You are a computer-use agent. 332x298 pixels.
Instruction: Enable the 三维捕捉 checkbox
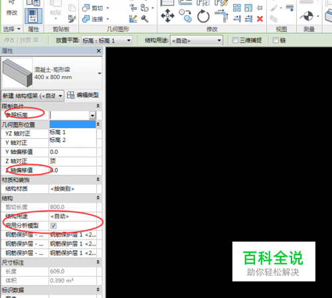click(235, 40)
